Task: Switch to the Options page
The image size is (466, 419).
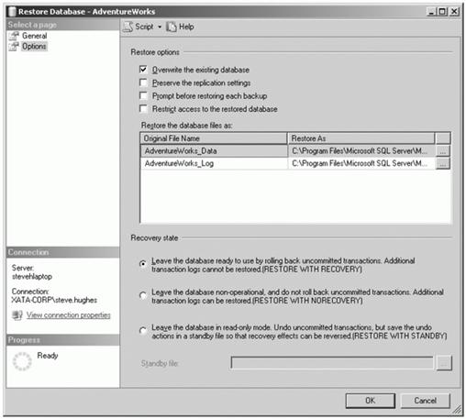Action: click(34, 47)
